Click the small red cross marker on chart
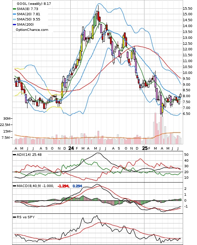Image resolution: width=197 pixels, height=245 pixels. (130, 64)
